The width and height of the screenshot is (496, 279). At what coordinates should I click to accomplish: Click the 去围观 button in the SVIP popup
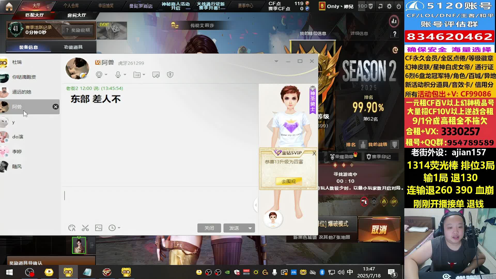coord(289,181)
